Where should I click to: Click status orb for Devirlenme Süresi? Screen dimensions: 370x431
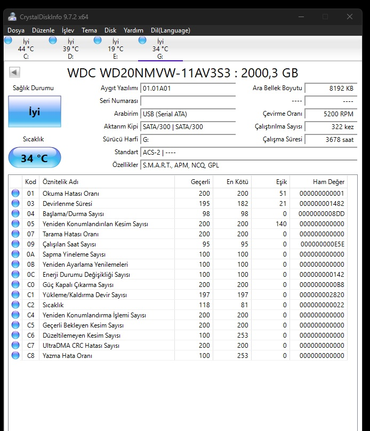coord(15,203)
